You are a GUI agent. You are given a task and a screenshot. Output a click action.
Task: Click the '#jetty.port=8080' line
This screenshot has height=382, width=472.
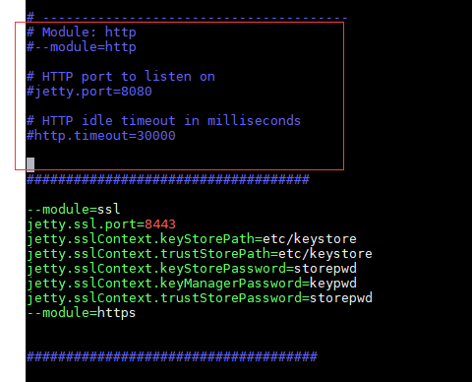89,92
